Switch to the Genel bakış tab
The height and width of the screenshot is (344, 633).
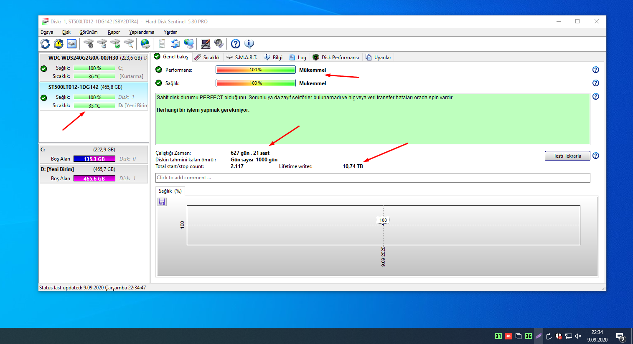pos(171,57)
